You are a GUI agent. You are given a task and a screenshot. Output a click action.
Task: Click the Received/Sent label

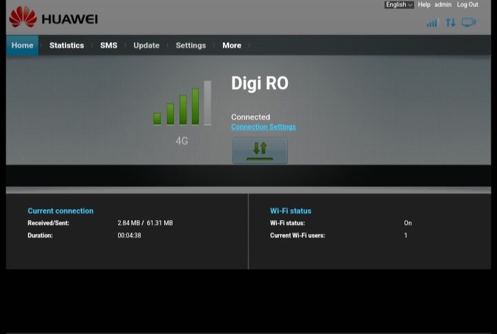(x=48, y=223)
